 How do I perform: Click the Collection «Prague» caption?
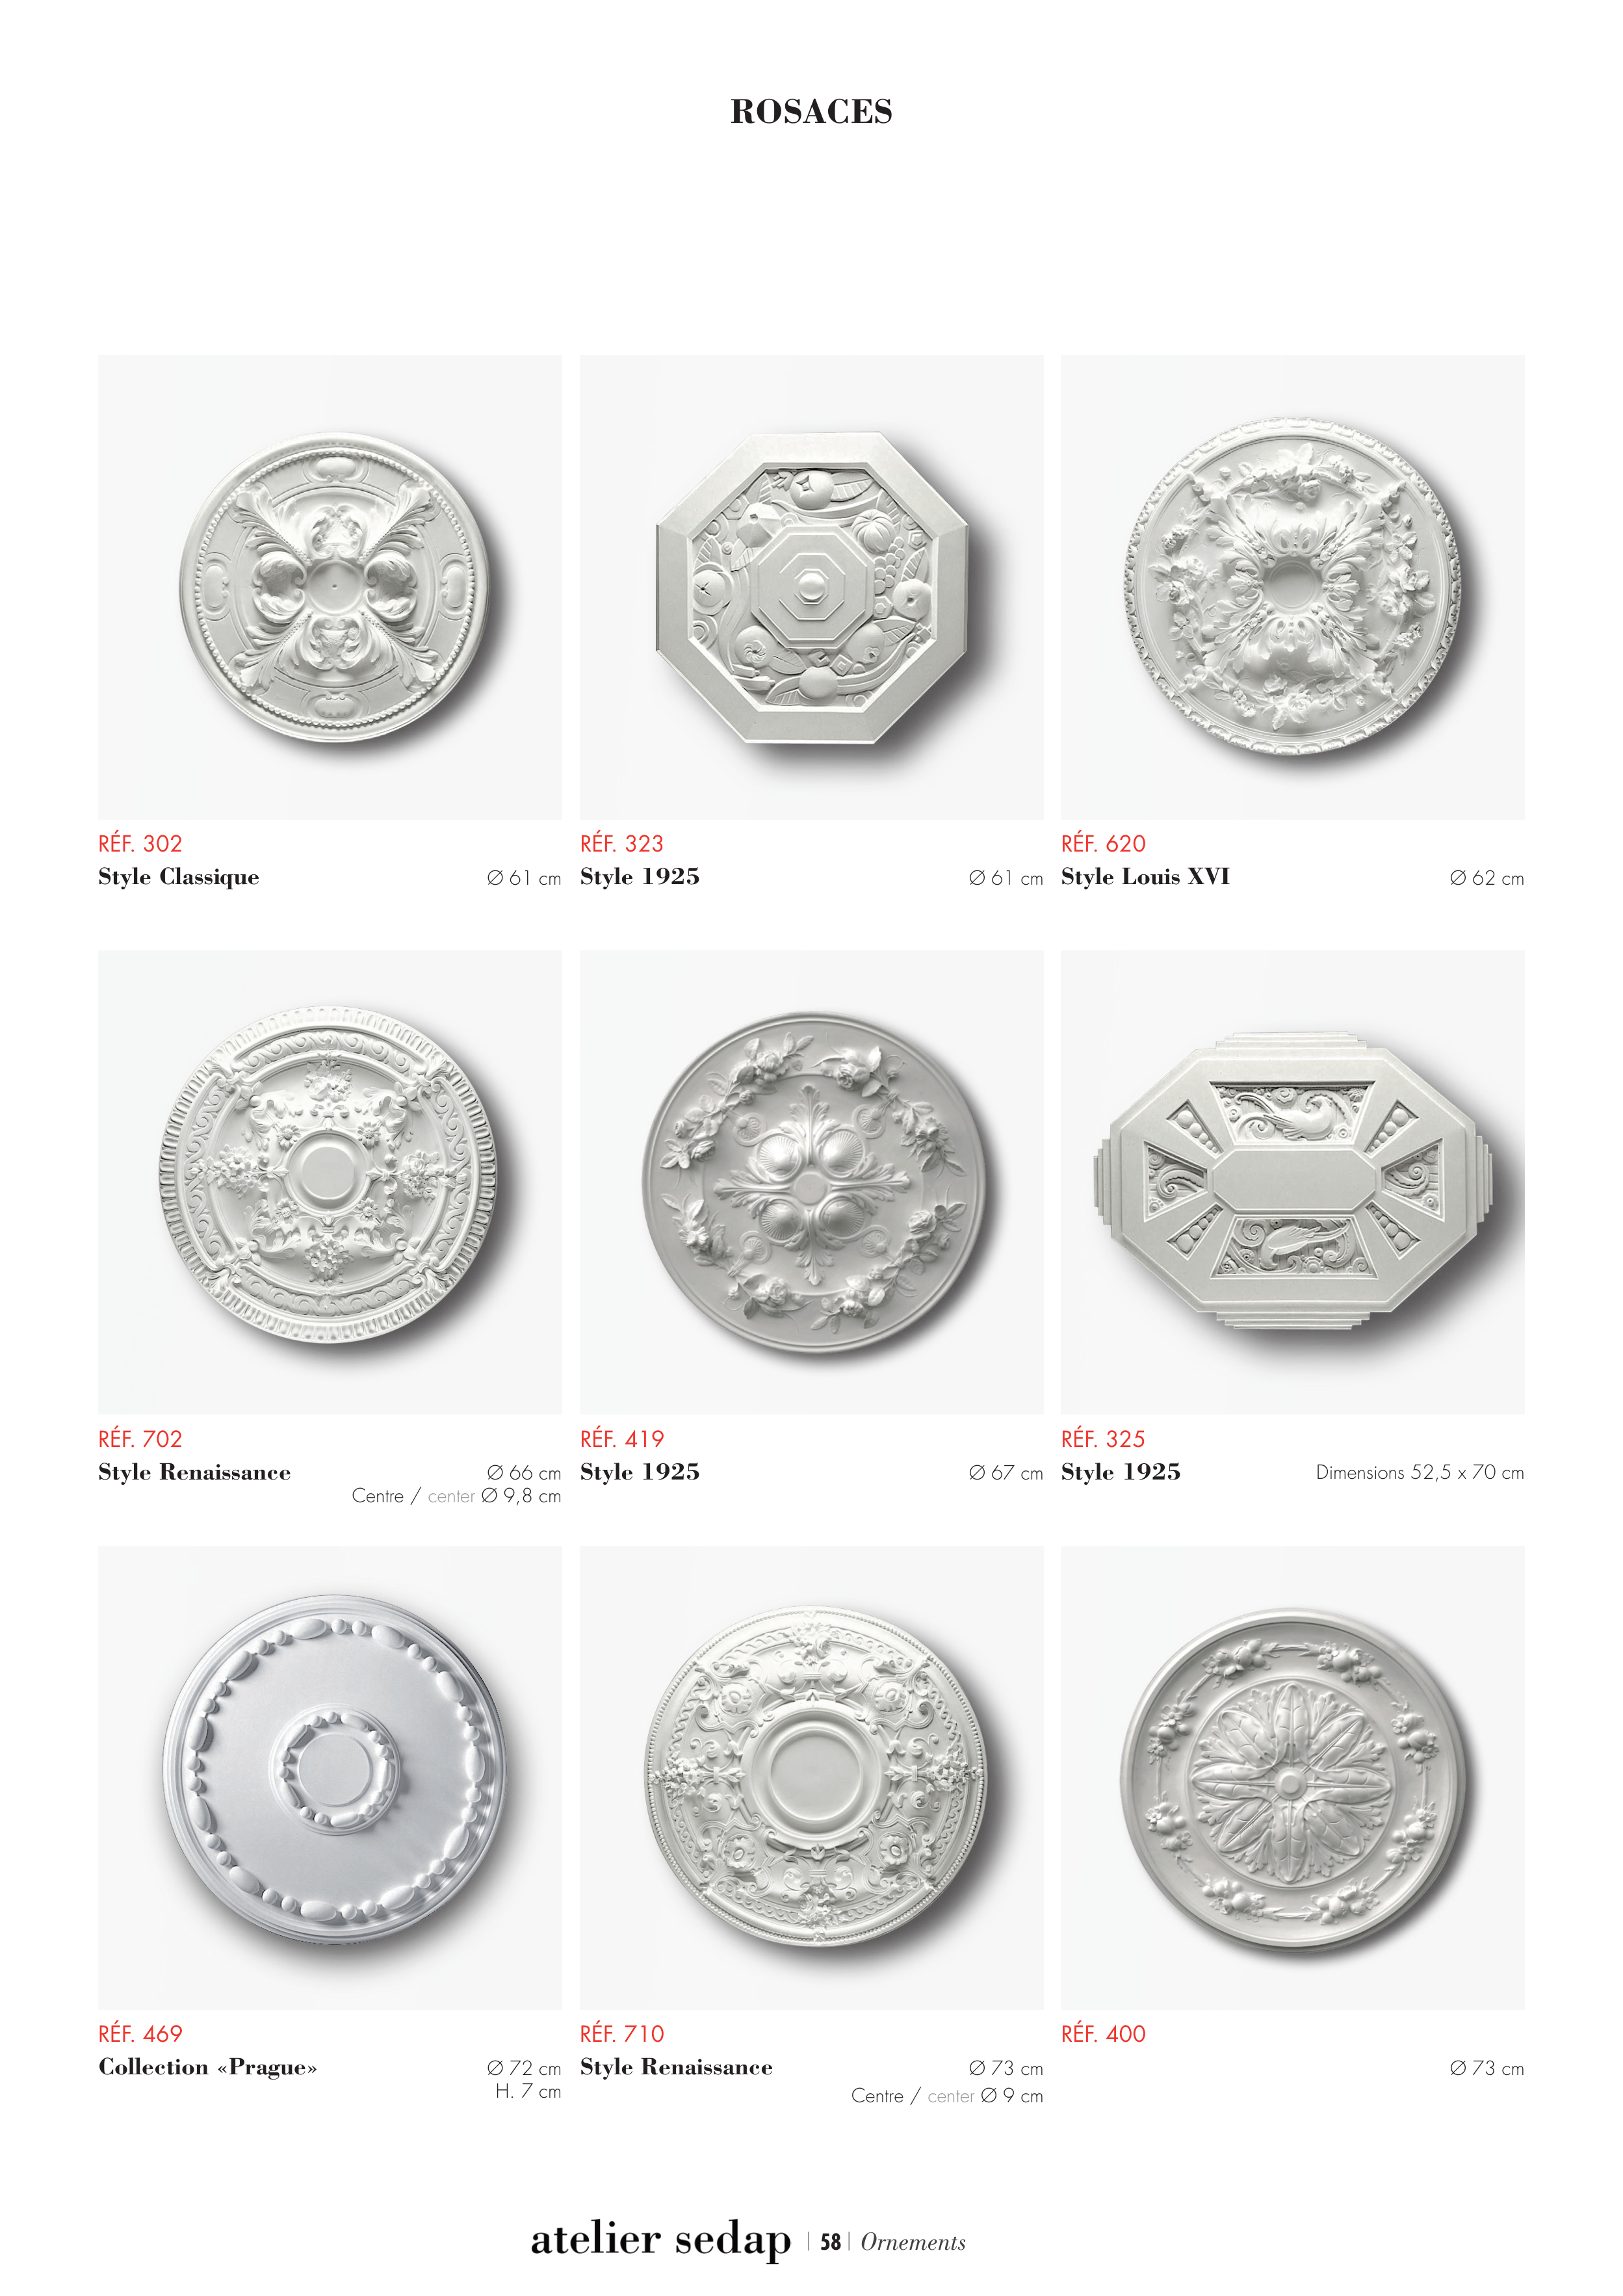207,2067
